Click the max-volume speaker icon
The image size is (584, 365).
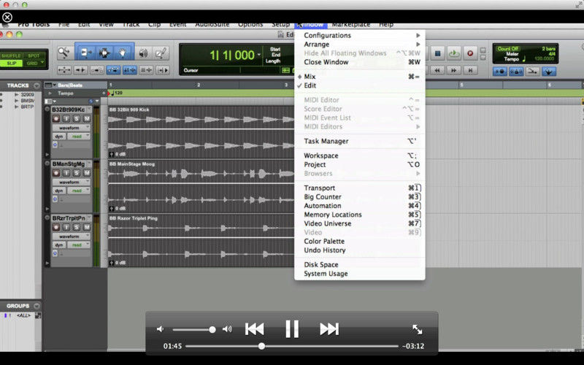[227, 329]
